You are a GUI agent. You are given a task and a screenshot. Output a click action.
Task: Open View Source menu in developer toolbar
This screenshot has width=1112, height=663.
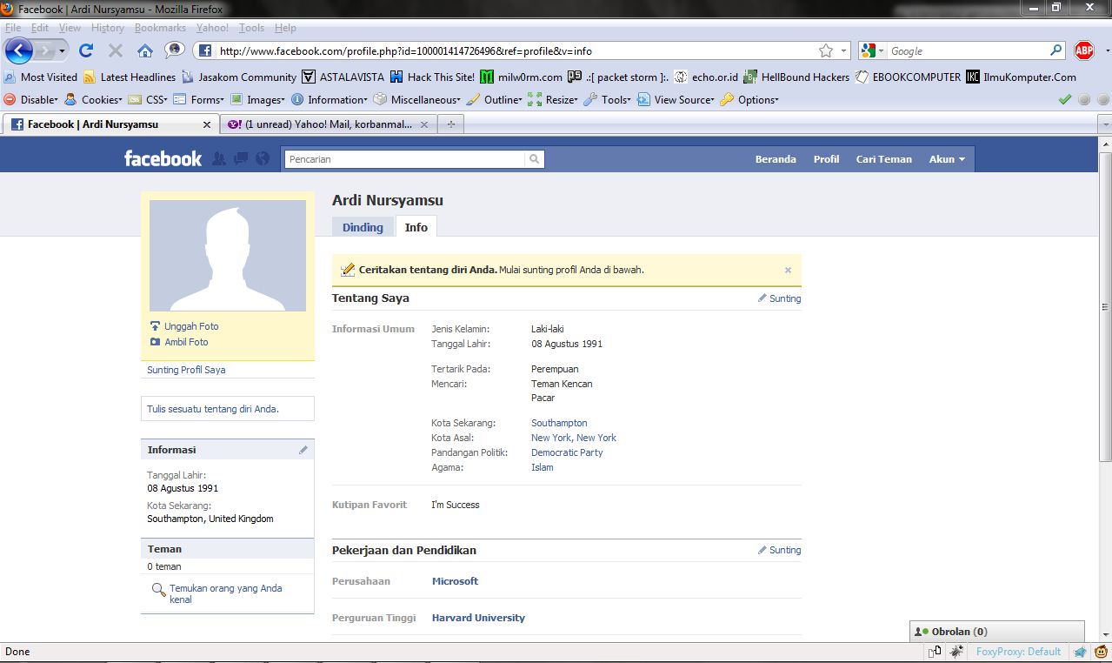(676, 99)
